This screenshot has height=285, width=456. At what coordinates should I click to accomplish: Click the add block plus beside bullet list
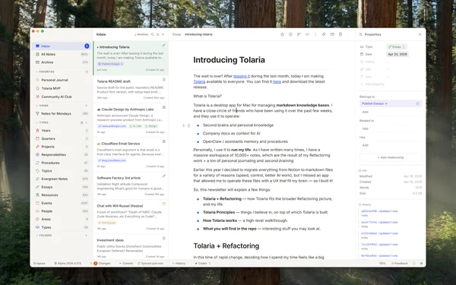coord(183,125)
